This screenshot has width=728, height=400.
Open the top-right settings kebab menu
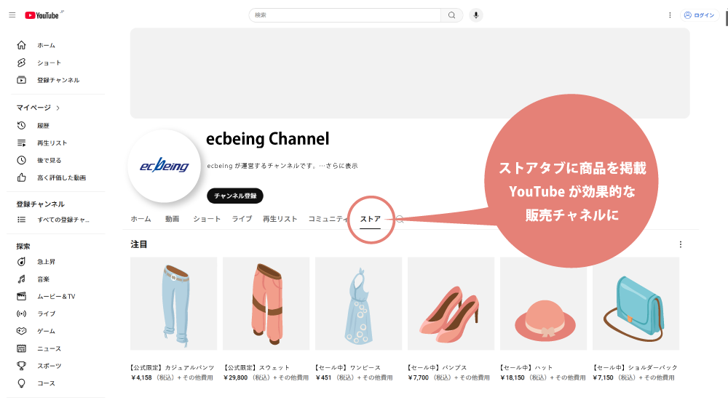[x=670, y=15]
